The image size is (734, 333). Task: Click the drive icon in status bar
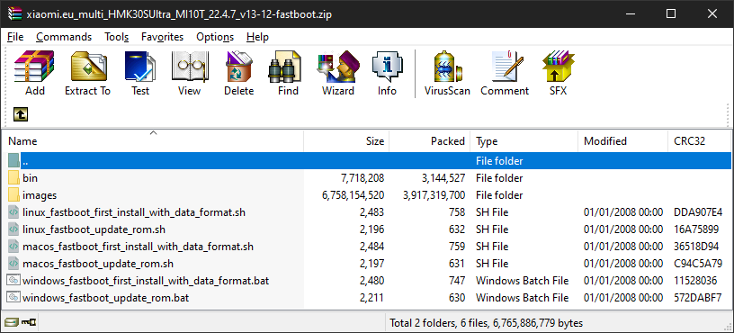[x=11, y=323]
